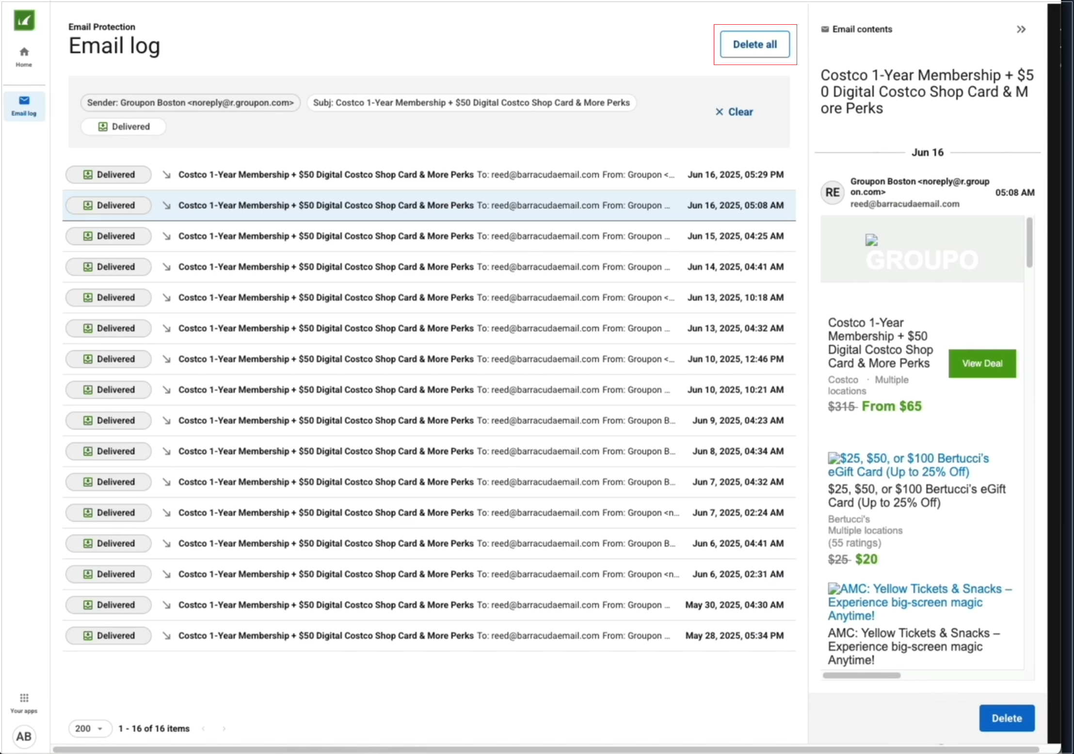Go to the next page arrow
Screen dimensions: 1074x754
[224, 728]
